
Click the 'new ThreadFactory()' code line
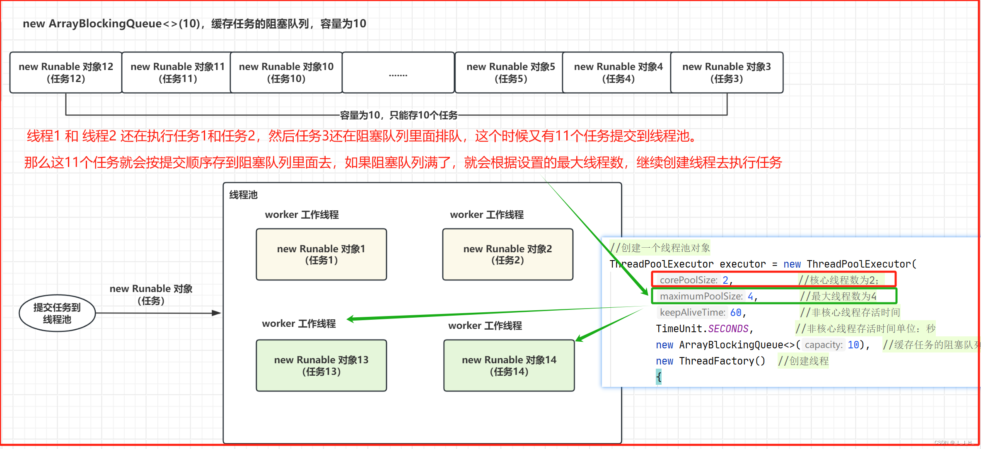click(711, 361)
